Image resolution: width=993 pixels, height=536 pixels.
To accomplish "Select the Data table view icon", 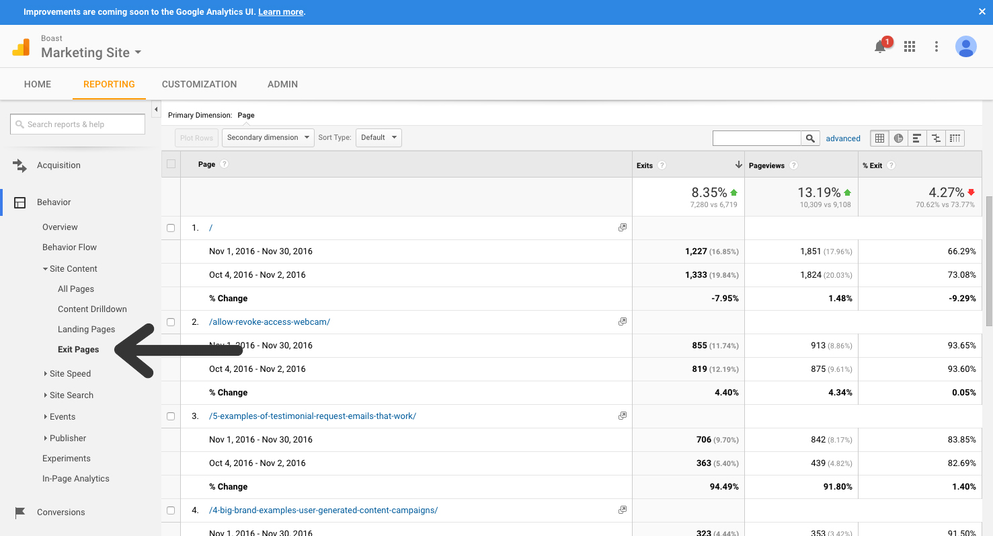I will [x=879, y=138].
